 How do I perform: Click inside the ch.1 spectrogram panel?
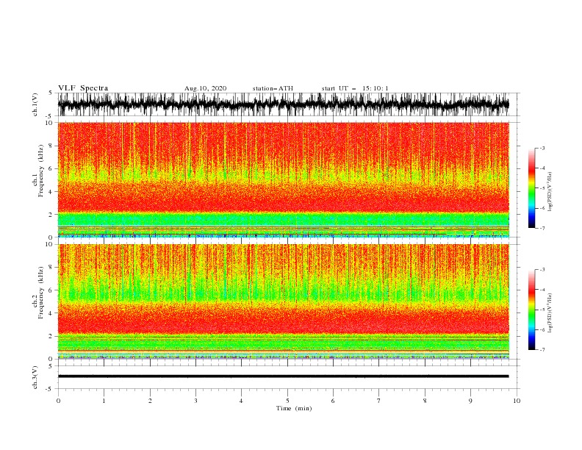point(283,179)
